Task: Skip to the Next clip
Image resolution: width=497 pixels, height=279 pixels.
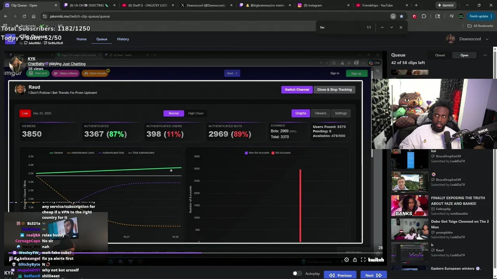Action: (373, 275)
